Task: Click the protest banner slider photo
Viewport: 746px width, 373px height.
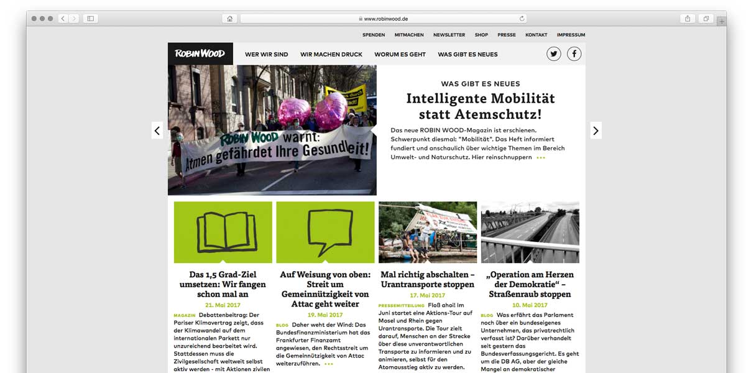Action: tap(272, 131)
